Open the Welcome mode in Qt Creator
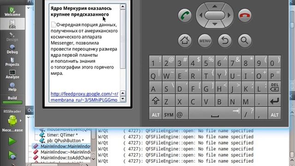This screenshot has width=295, height=166. (x=12, y=12)
